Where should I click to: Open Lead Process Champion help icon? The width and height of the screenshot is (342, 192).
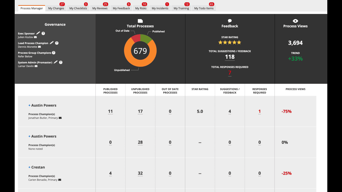coord(57,43)
